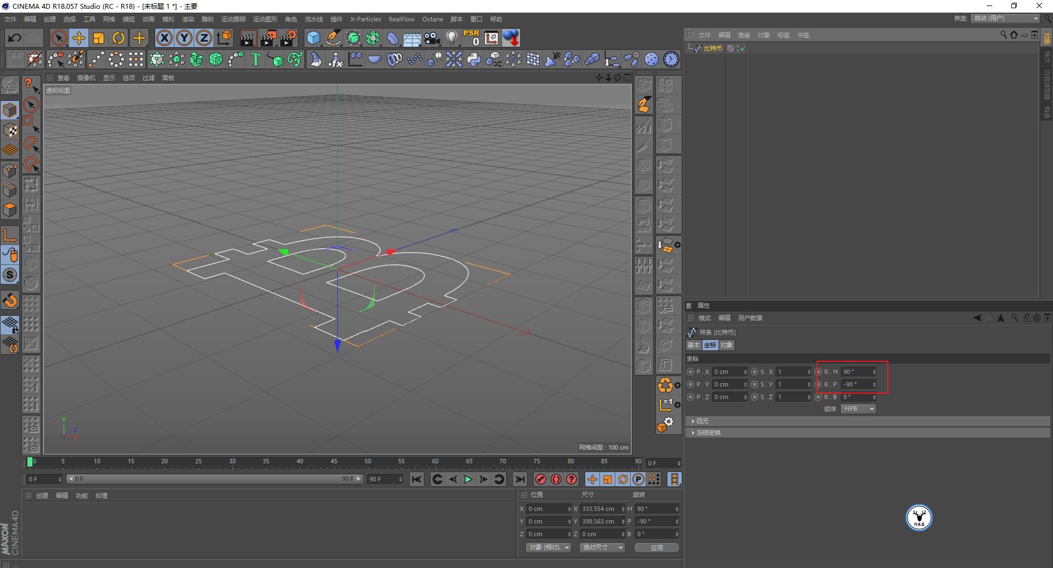Viewport: 1053px width, 568px height.
Task: Open the HPB rotation order dropdown
Action: (x=858, y=409)
